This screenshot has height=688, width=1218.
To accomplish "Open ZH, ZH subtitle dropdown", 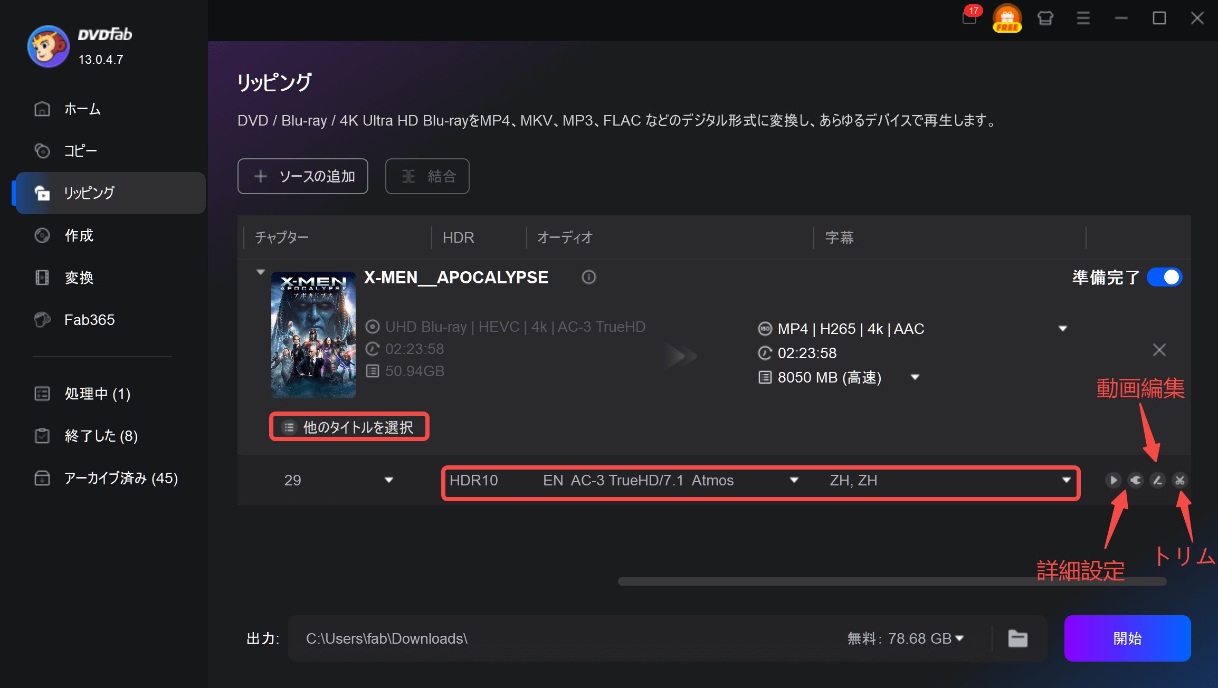I will coord(1066,480).
